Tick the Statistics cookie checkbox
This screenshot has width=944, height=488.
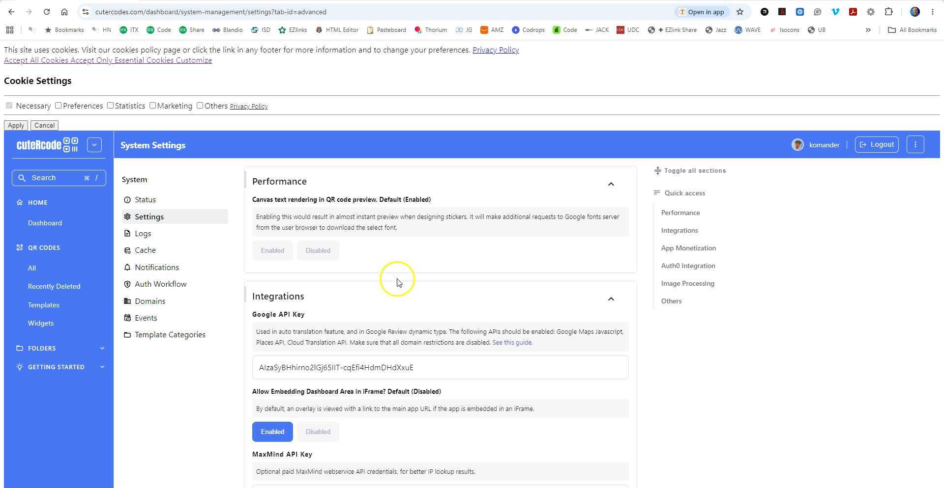110,106
